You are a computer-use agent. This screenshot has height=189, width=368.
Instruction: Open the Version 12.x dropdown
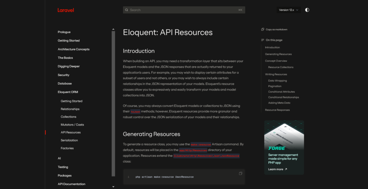(x=289, y=10)
